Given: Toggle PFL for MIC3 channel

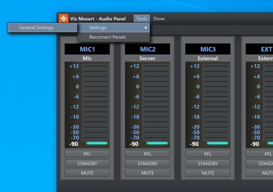Looking at the screenshot, I should coord(208,154).
